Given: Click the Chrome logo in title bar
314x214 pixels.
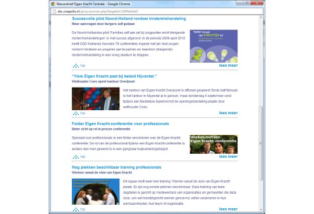Looking at the screenshot, I should 53,4.
